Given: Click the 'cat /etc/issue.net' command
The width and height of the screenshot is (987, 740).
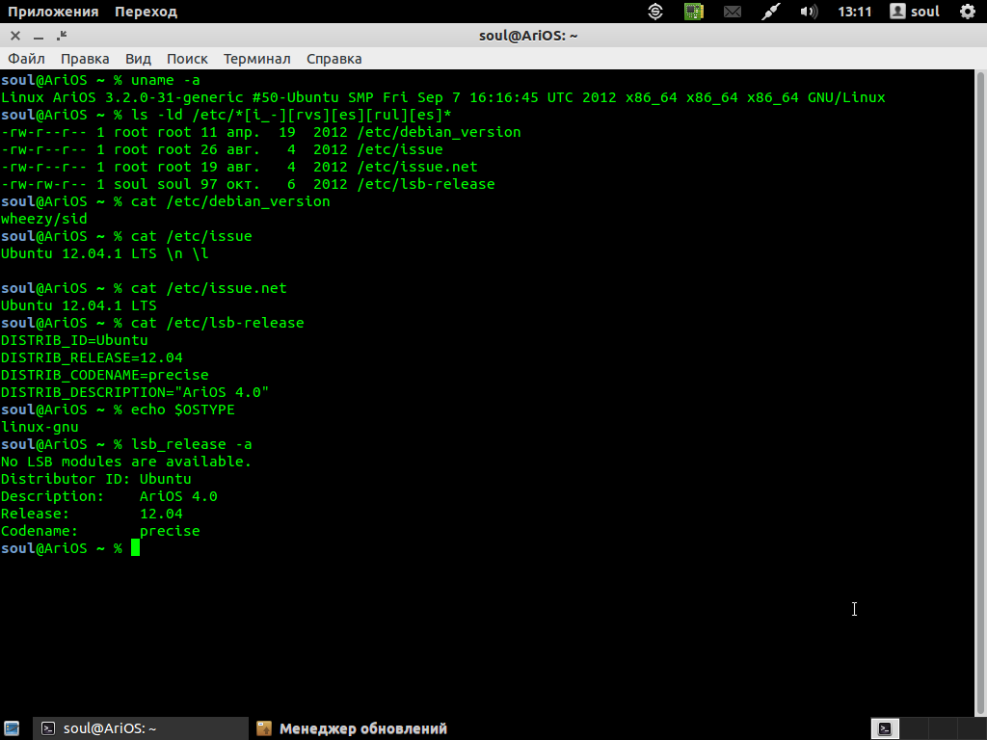Looking at the screenshot, I should tap(209, 288).
